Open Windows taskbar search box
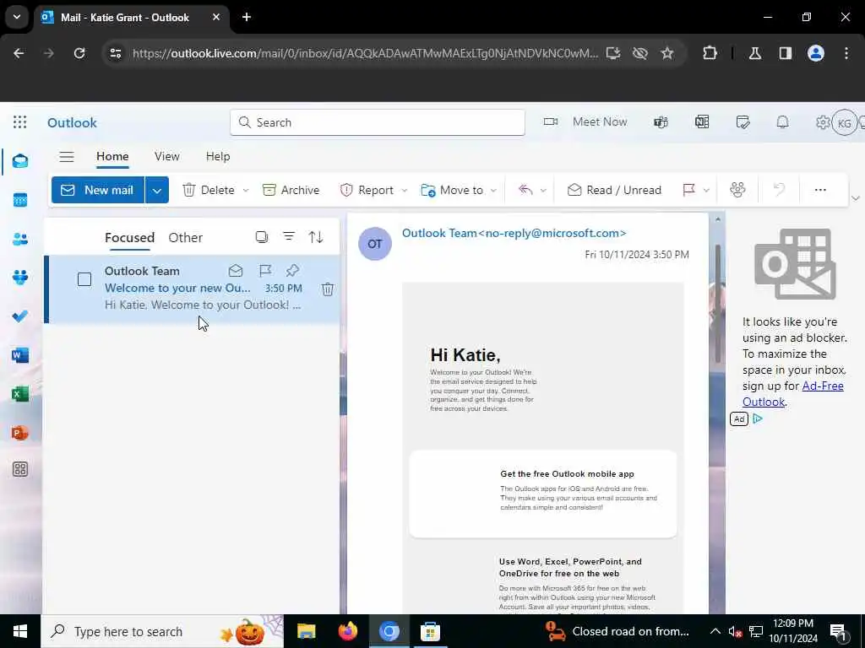Viewport: 865px width, 648px height. (162, 631)
